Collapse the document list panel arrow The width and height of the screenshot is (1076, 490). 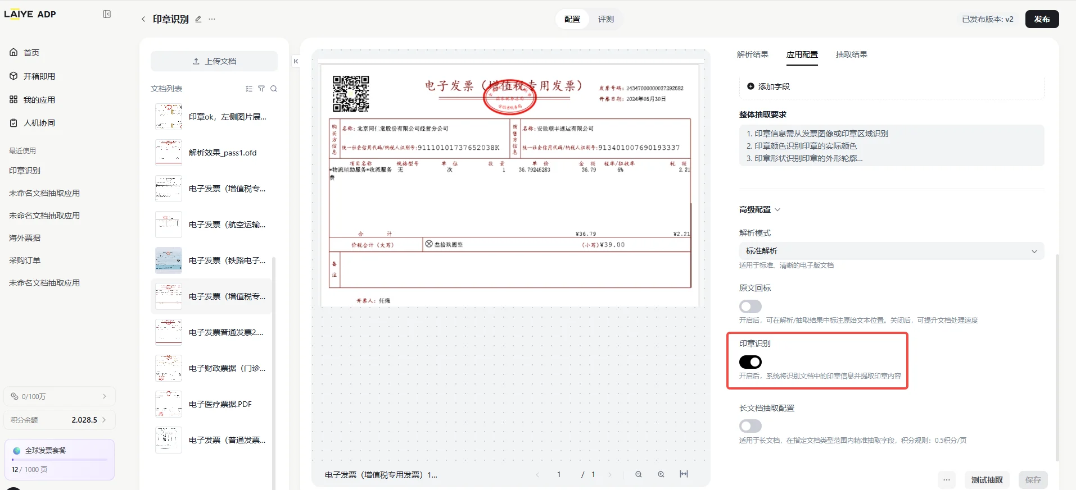(296, 61)
